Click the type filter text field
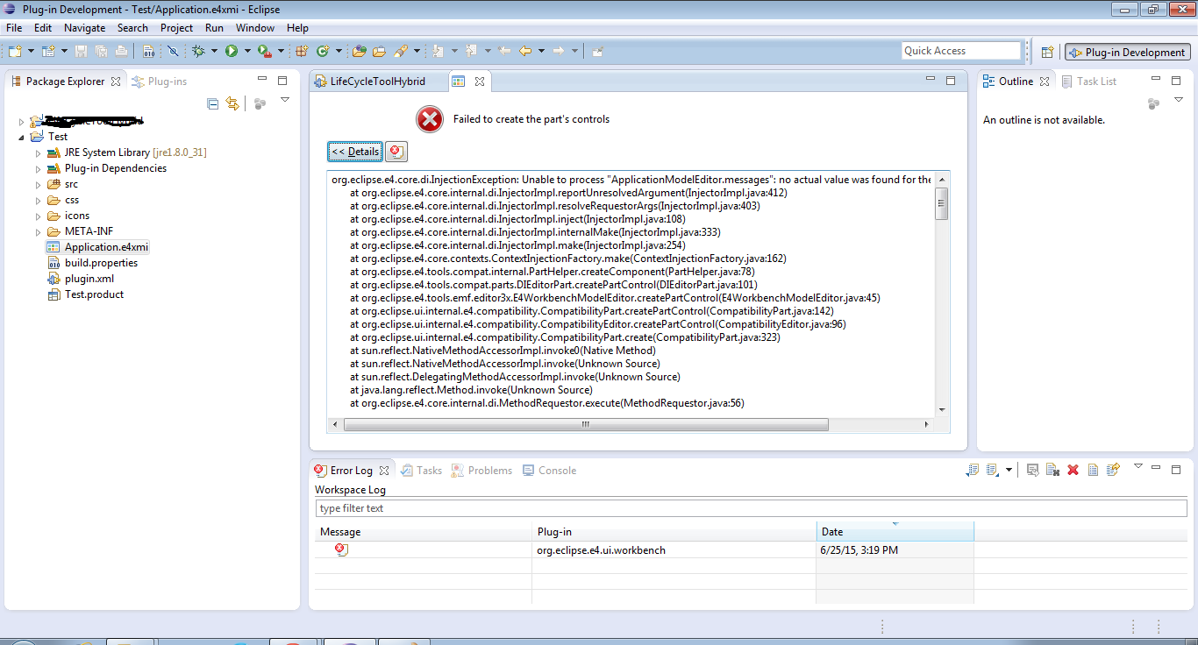Viewport: 1198px width, 645px height. pos(751,508)
